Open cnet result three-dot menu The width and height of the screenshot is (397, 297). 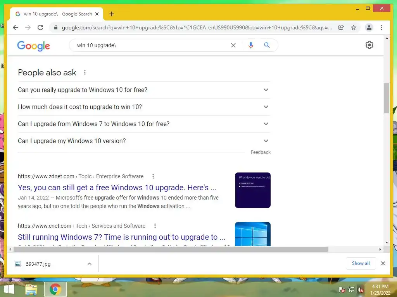click(x=155, y=226)
